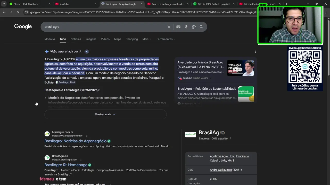Open the AI overview three-dot options menu

coord(255,52)
